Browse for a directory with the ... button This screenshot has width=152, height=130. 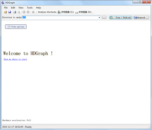[x=104, y=18]
